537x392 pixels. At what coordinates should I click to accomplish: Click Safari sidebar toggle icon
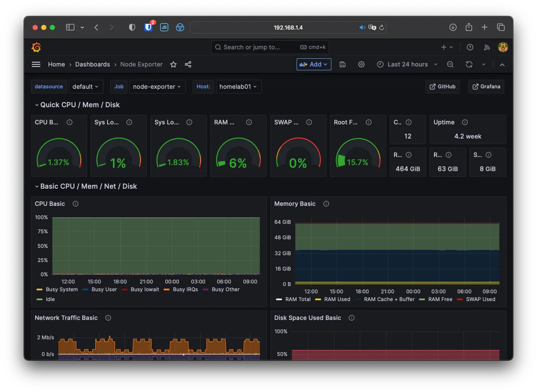(x=70, y=27)
